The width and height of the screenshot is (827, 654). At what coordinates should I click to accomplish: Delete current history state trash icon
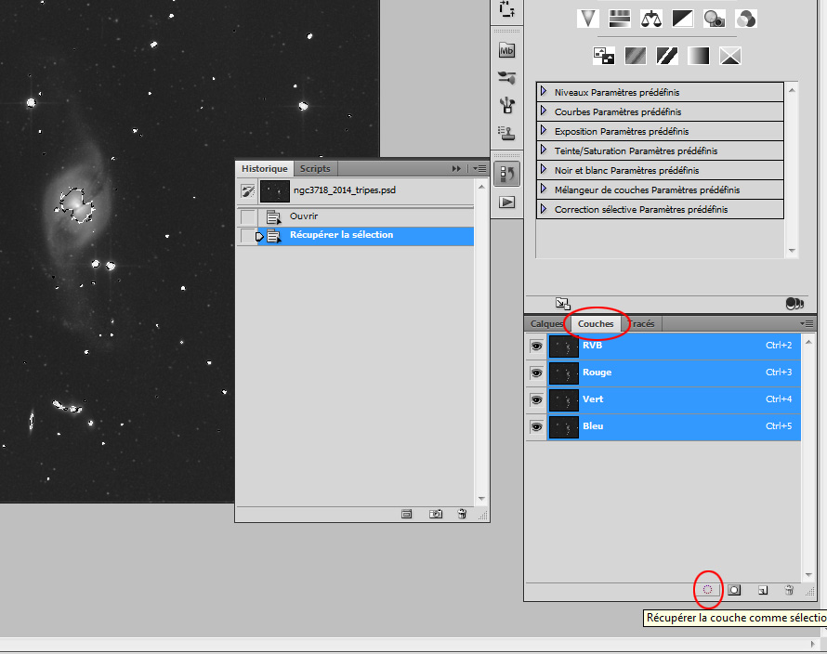coord(462,514)
